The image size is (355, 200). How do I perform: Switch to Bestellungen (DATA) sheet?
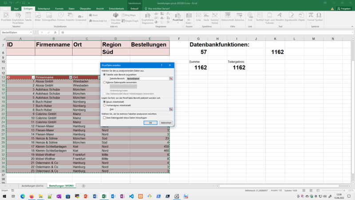32,186
